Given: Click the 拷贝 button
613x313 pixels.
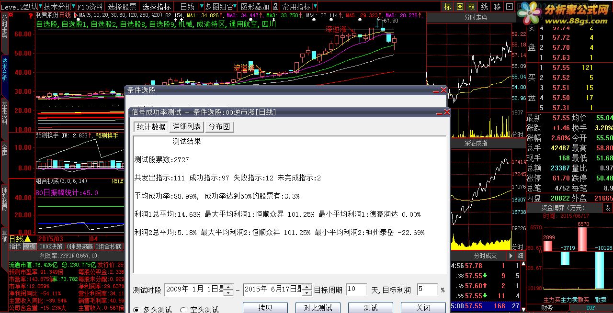Looking at the screenshot, I should (x=265, y=308).
